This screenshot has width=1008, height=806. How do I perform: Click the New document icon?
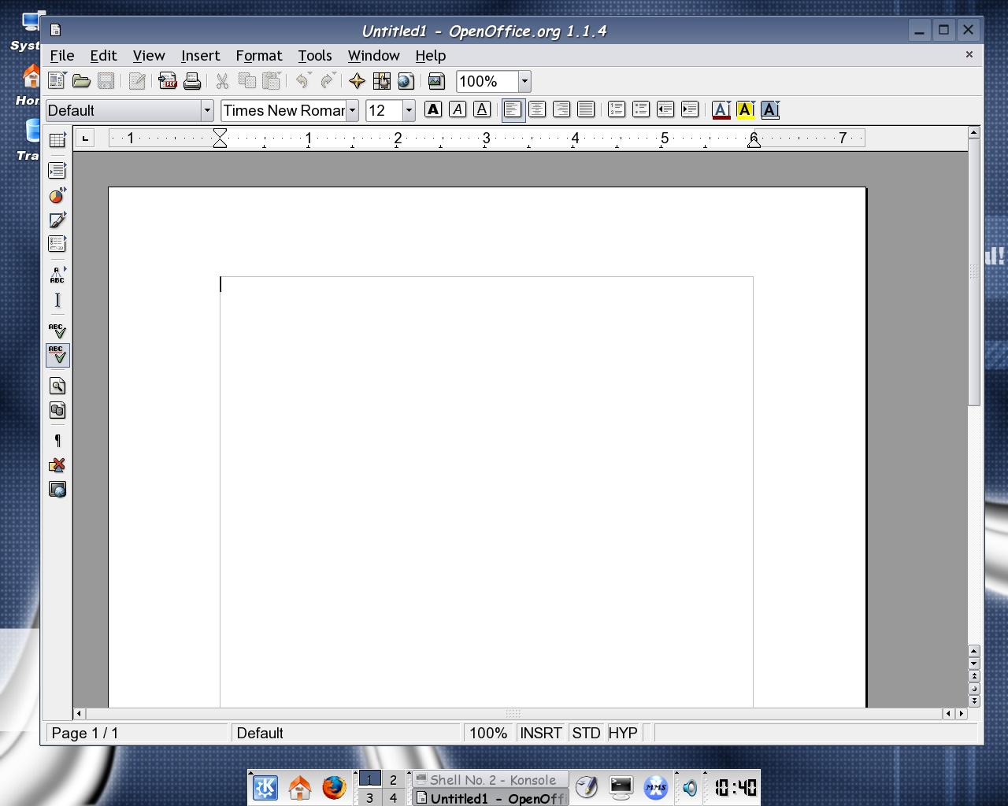(57, 81)
